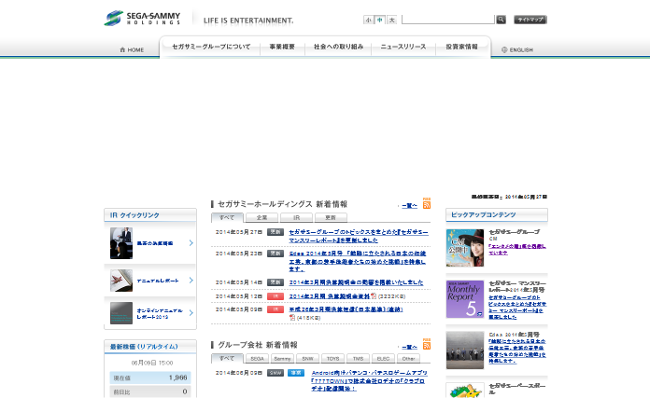
Task: Open the ニュースリリース menu
Action: (x=403, y=47)
